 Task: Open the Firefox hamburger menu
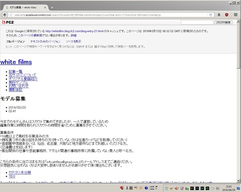235,15
